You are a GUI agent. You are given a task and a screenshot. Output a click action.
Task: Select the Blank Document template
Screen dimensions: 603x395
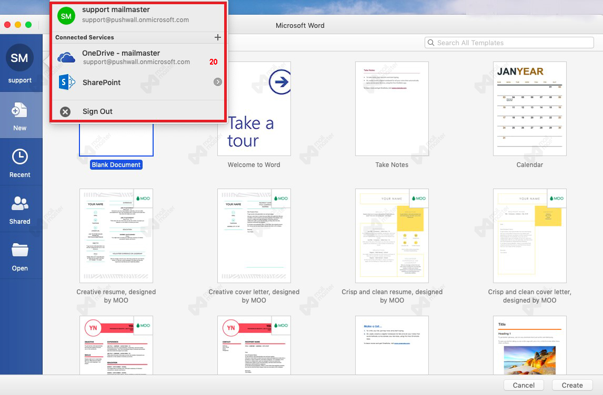click(x=116, y=140)
